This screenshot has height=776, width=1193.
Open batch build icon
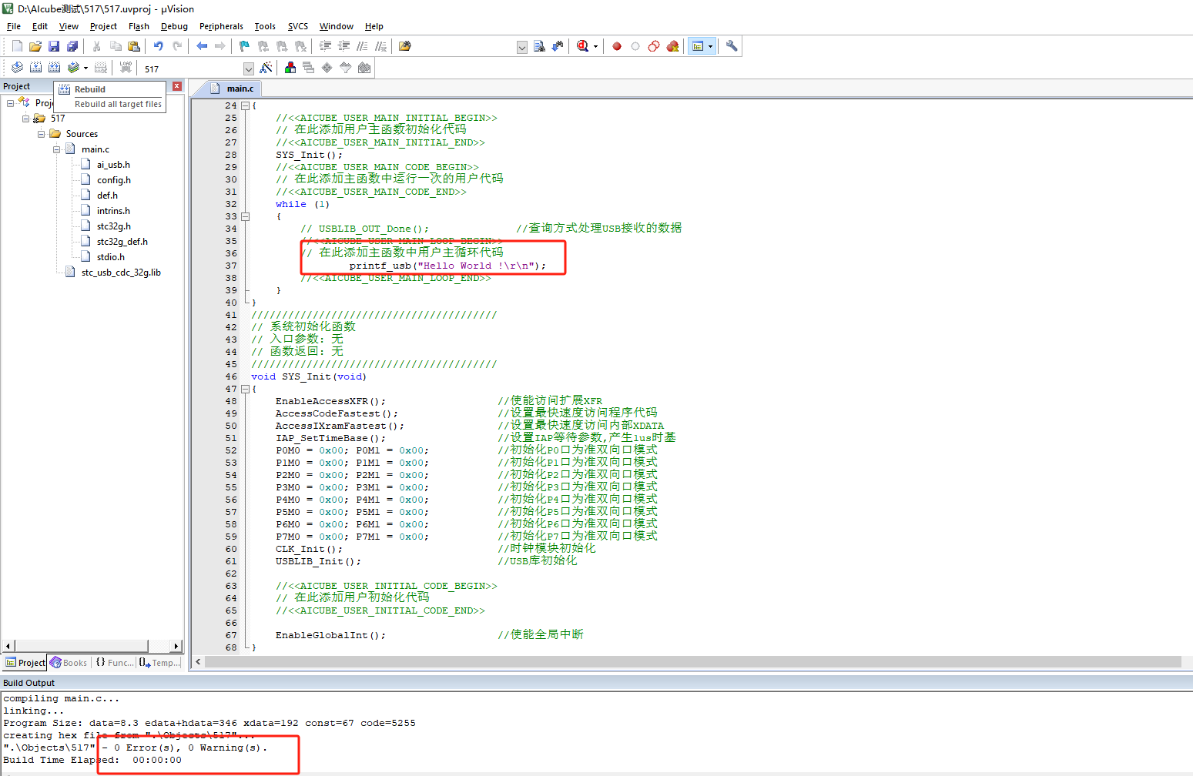(73, 68)
